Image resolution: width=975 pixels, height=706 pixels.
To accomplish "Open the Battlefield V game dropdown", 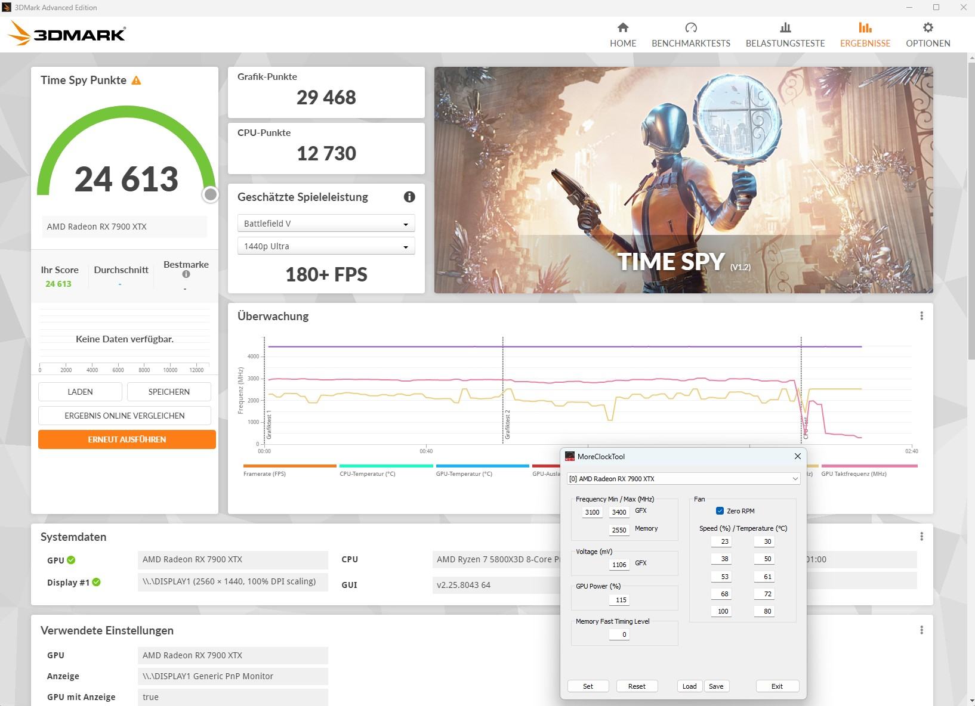I will (x=326, y=224).
